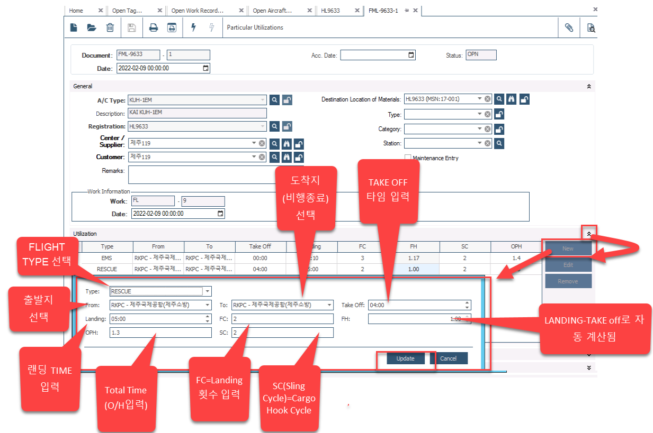Click the paperclip attachment icon

click(569, 27)
